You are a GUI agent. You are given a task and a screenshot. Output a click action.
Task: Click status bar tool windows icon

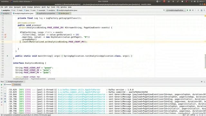[x=2, y=115]
